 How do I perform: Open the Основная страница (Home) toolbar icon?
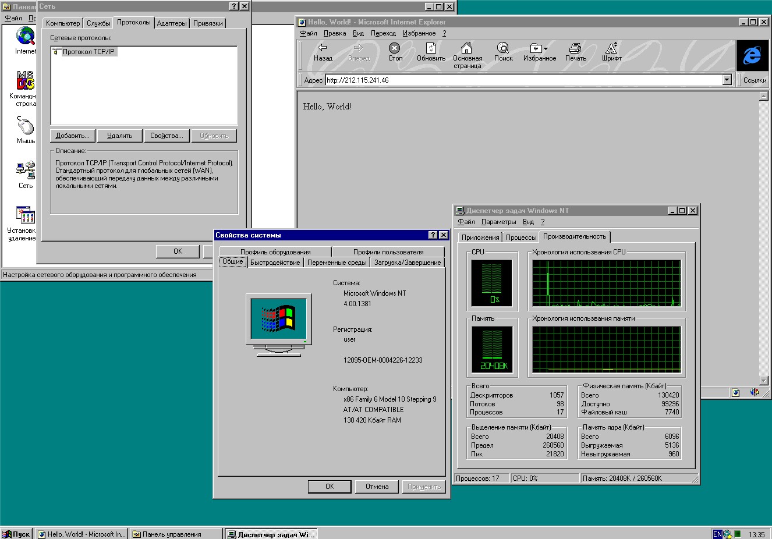pyautogui.click(x=467, y=55)
